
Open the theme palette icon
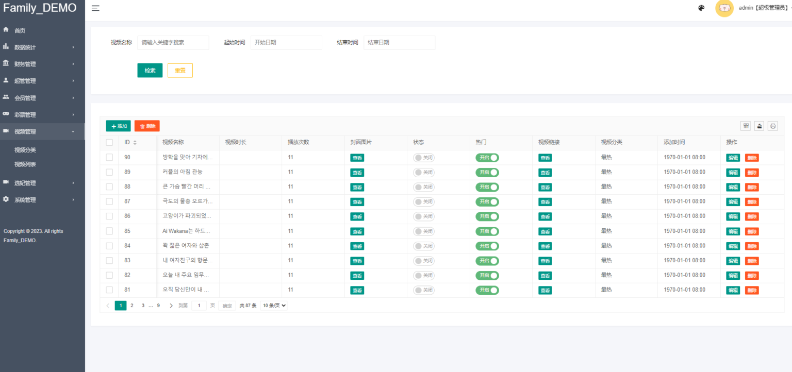701,8
